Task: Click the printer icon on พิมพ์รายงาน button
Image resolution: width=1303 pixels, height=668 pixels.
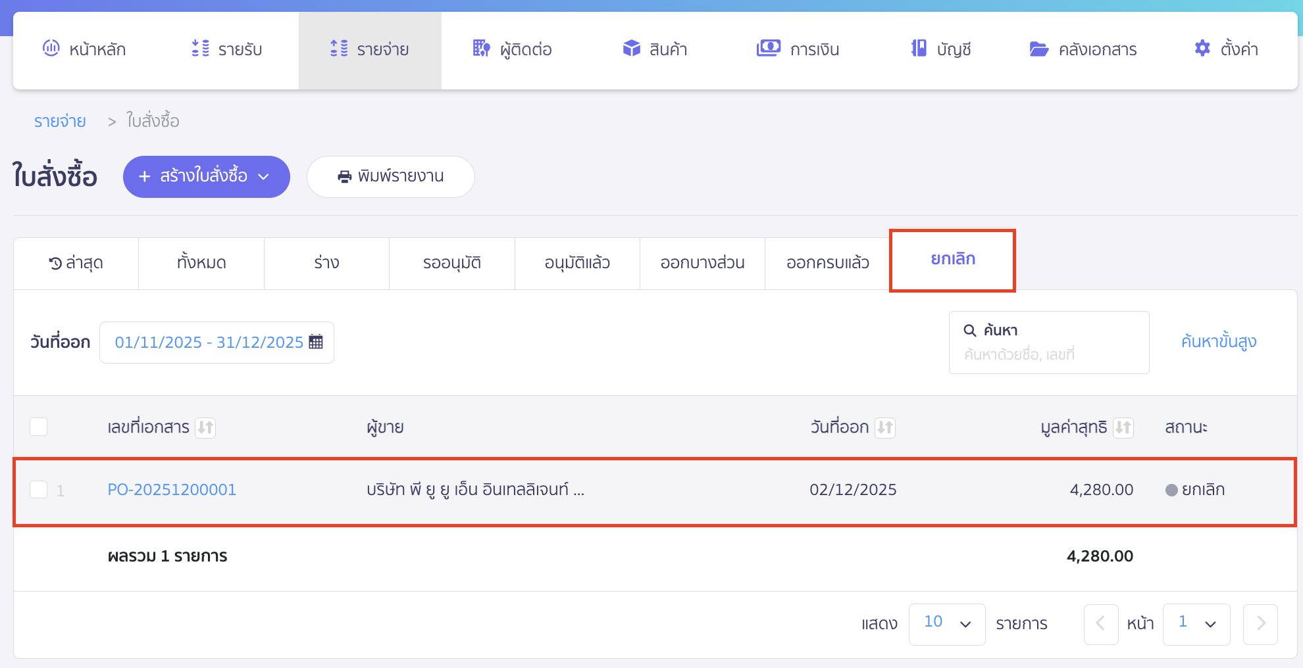Action: coord(344,176)
